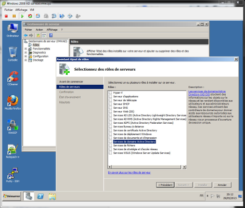Click the back arrow in Gestionnaire toolbar
This screenshot has width=245, height=208.
tap(25, 35)
